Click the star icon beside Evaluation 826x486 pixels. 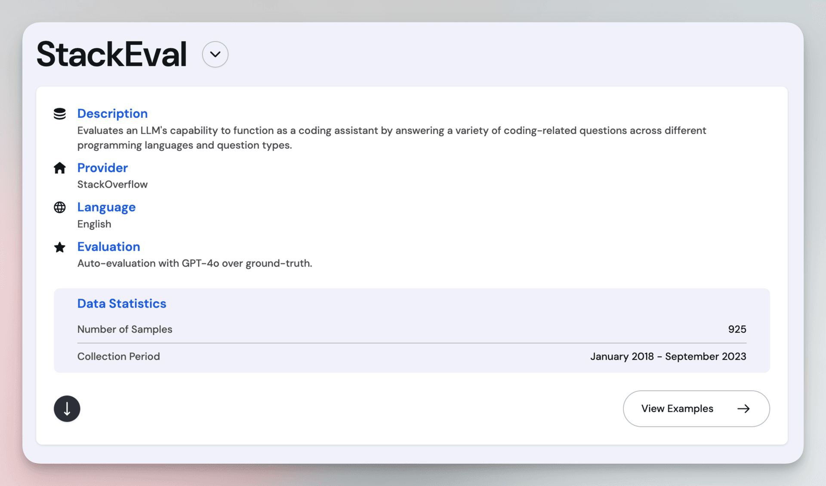click(x=60, y=247)
